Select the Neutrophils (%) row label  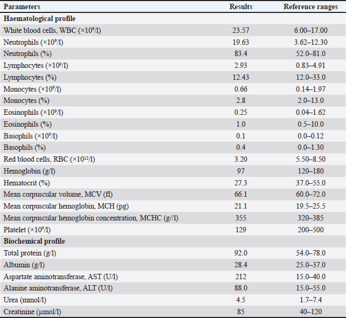[x=26, y=54]
